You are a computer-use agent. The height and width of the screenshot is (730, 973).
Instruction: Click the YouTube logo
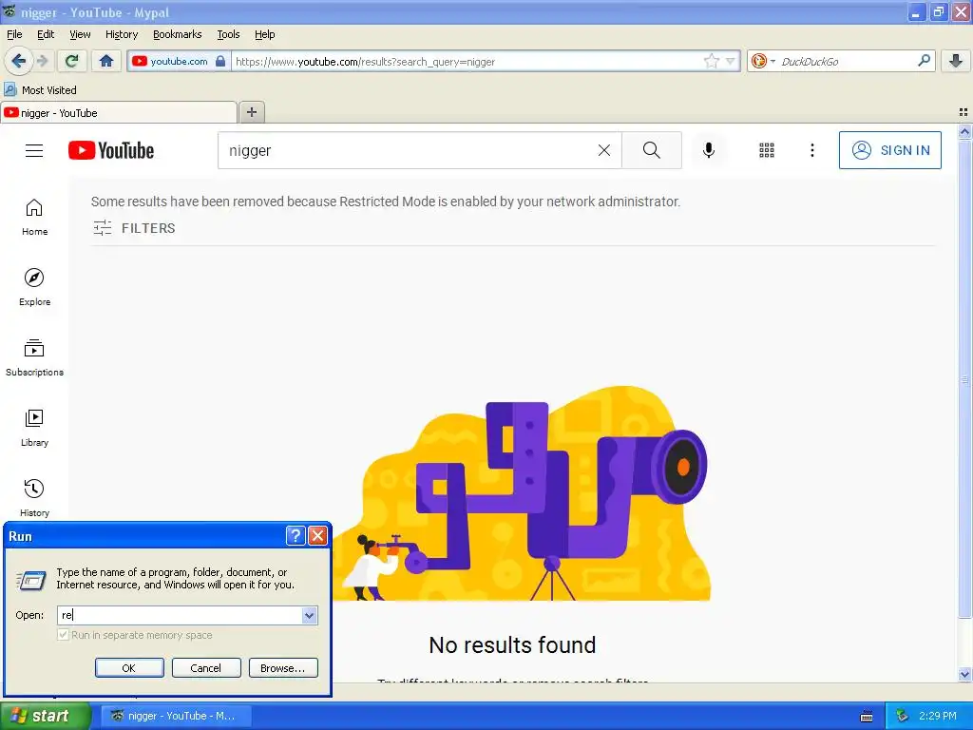(x=111, y=150)
